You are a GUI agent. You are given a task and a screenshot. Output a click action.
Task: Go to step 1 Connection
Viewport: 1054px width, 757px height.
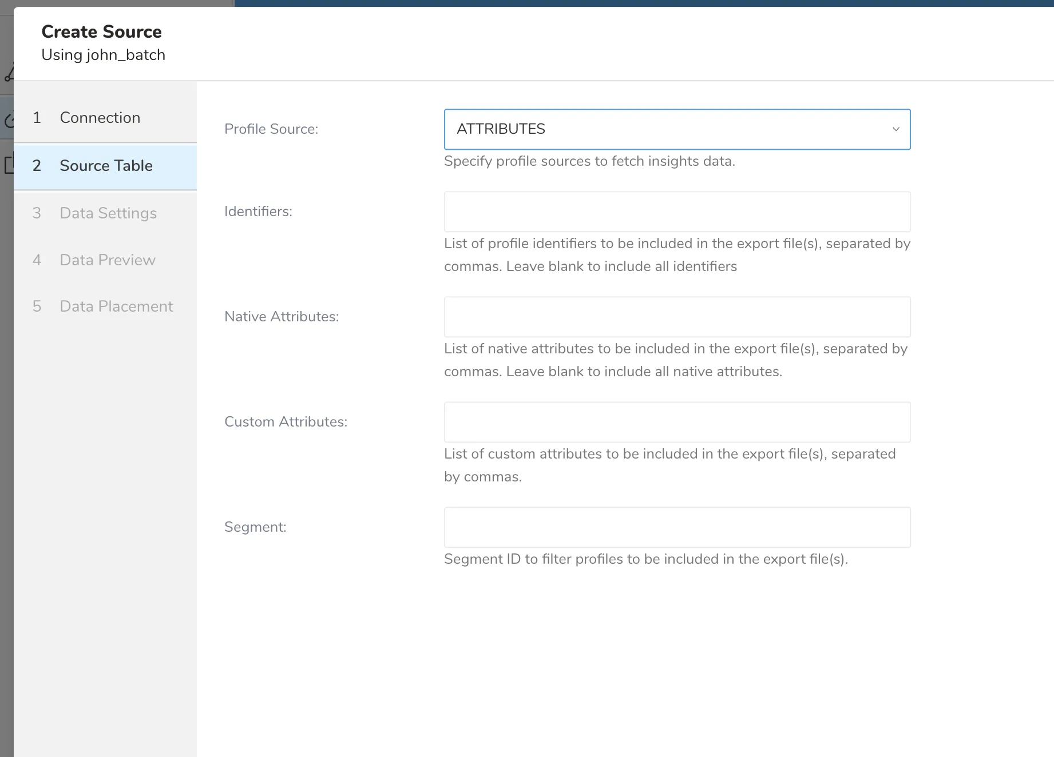105,118
